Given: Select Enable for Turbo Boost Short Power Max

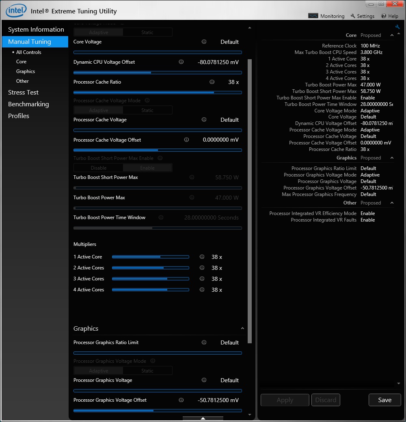Looking at the screenshot, I should point(147,168).
